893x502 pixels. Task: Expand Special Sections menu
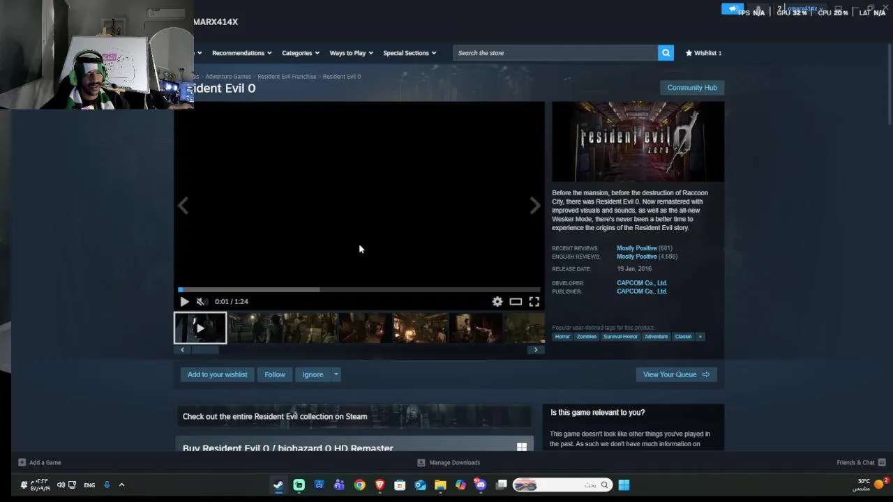point(410,53)
